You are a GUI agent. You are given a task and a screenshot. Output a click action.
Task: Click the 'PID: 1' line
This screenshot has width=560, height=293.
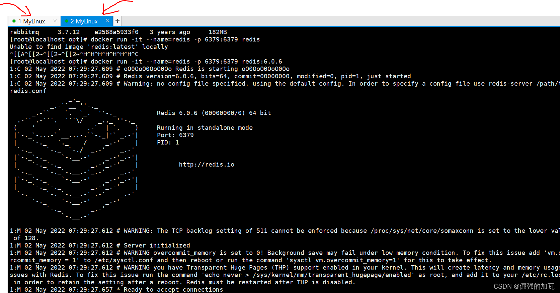click(x=168, y=142)
